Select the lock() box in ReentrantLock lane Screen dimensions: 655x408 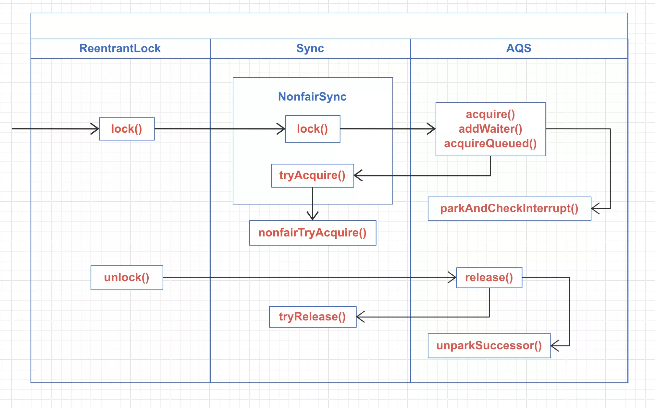tap(127, 129)
